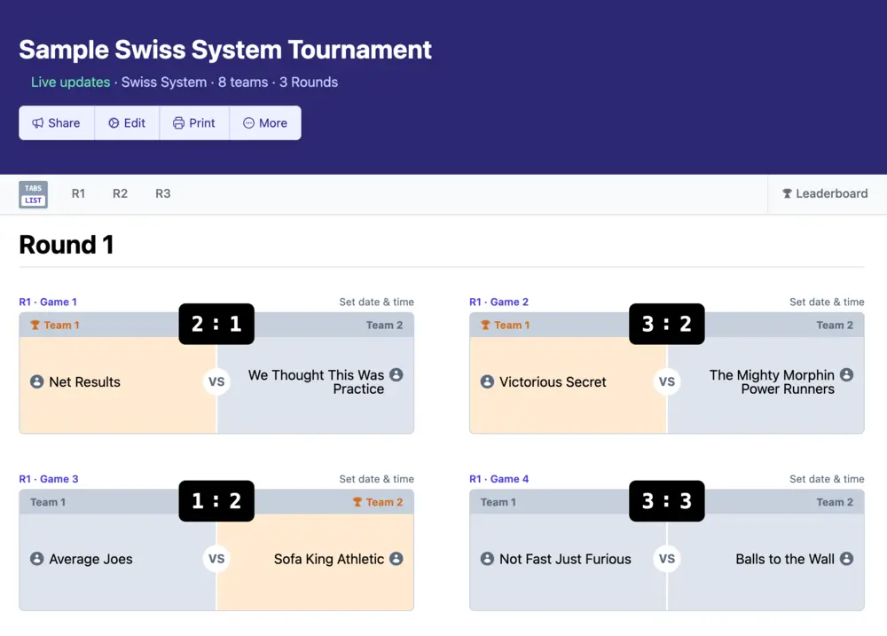Toggle the TABS/LIST view switcher
This screenshot has height=636, width=887.
tap(33, 193)
